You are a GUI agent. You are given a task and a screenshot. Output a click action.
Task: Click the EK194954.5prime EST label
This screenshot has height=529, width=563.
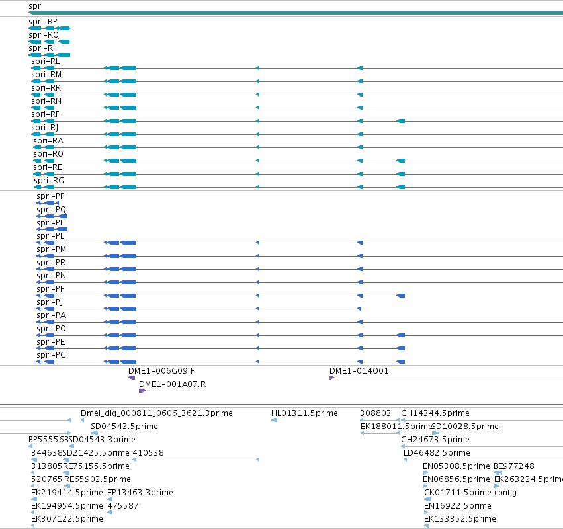coord(67,507)
